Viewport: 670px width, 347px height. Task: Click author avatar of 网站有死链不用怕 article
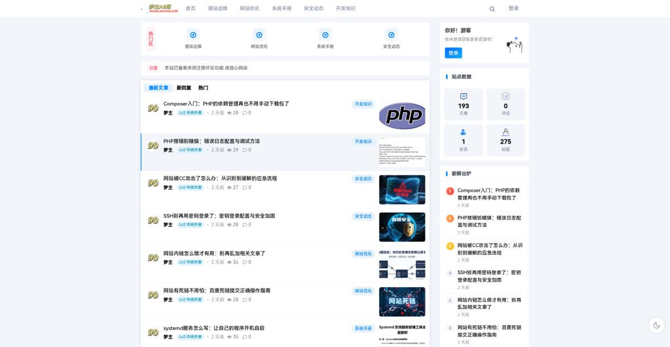click(152, 295)
